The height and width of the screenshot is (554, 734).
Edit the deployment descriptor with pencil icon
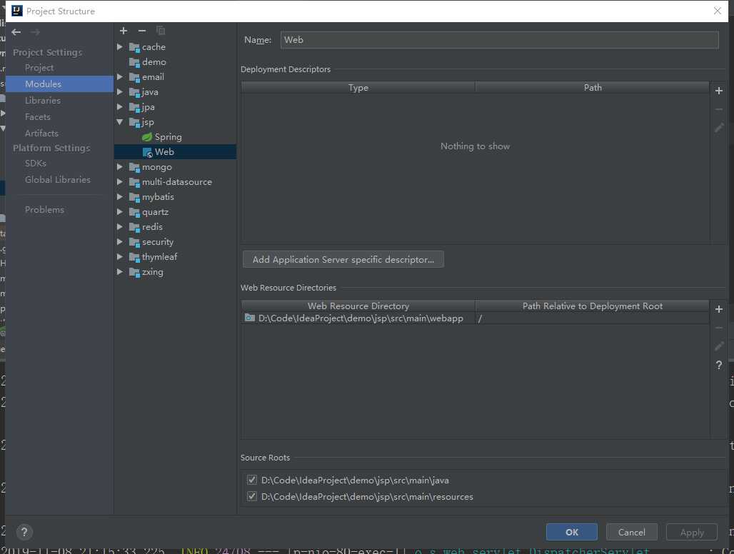click(719, 127)
